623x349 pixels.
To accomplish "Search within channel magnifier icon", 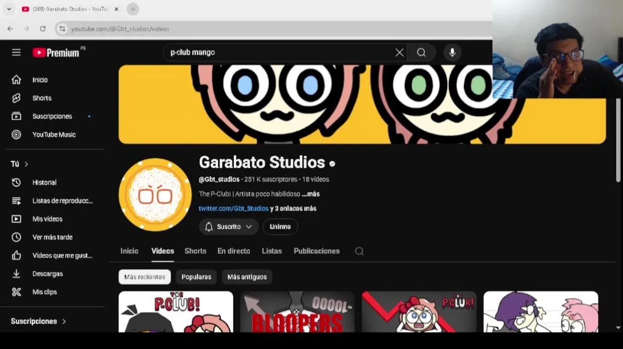I will [359, 251].
